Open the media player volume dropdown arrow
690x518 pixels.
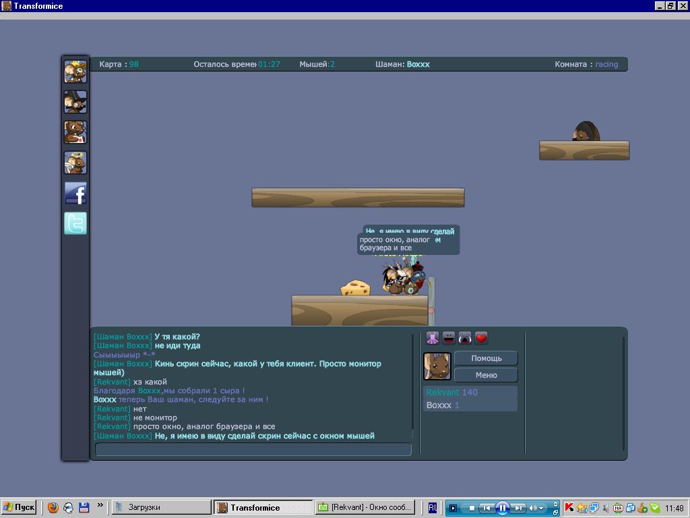pos(541,509)
